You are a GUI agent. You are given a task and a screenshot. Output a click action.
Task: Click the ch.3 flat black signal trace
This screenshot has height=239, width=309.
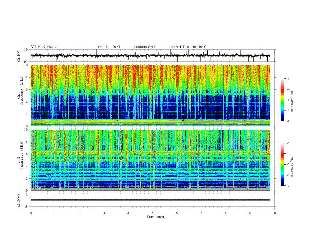(150, 200)
